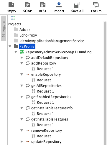Open Request 1 under removeRepository
Viewport: 107px width, 145px height.
(45, 136)
